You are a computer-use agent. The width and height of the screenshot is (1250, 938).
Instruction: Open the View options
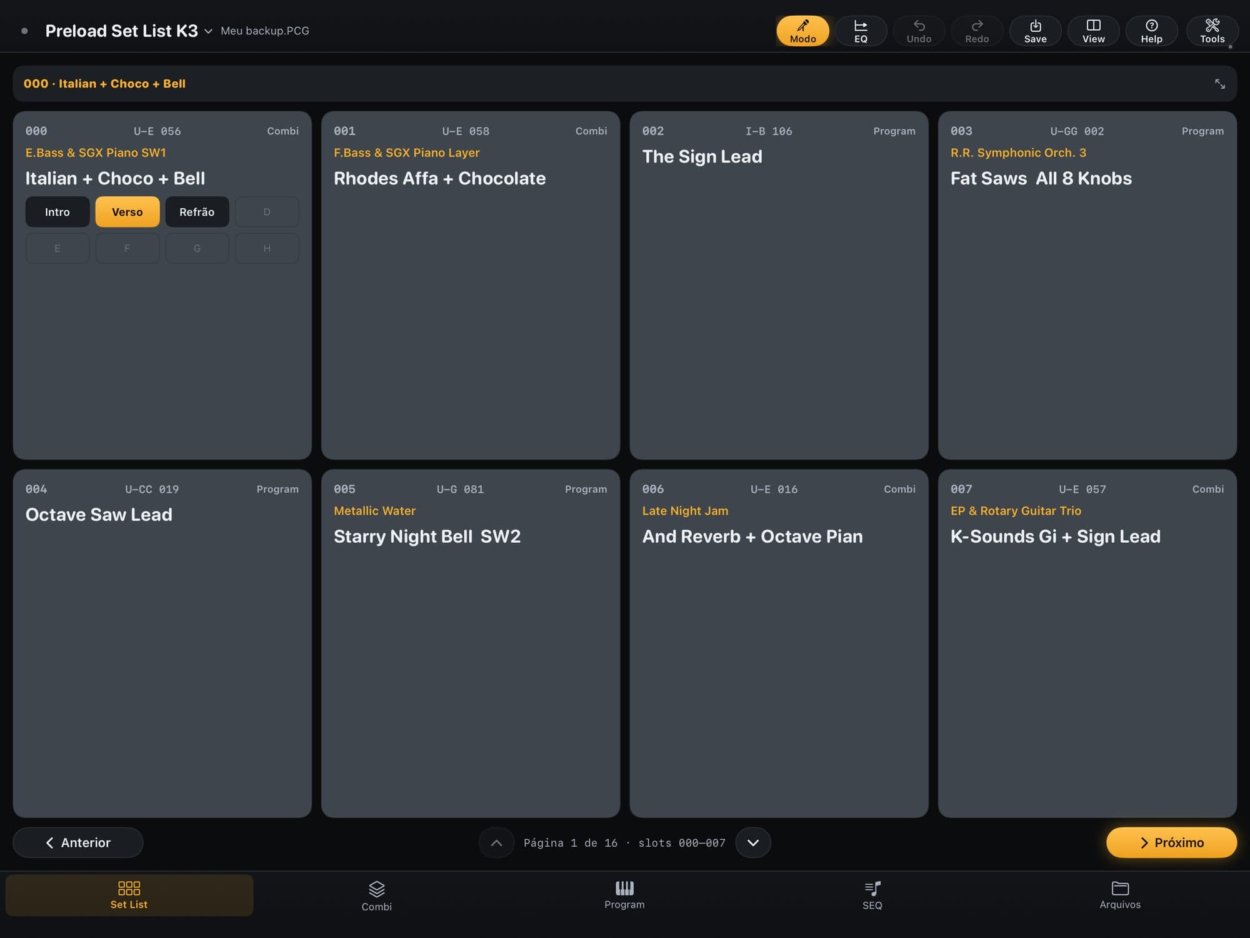pyautogui.click(x=1093, y=31)
